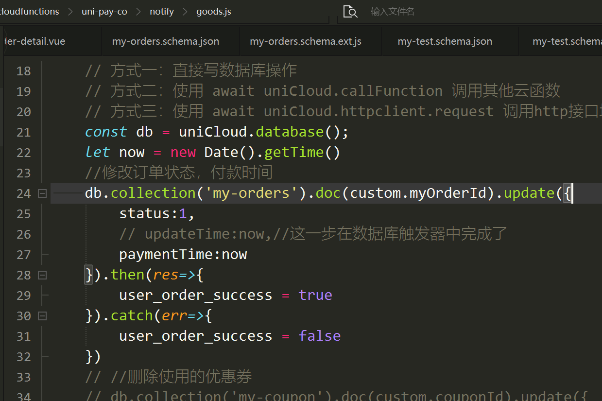The image size is (602, 401).
Task: Collapse the code block at line 24
Action: (42, 193)
